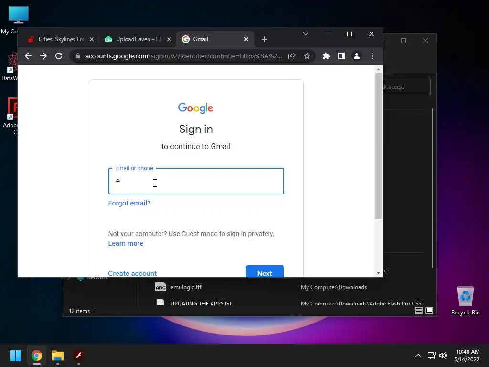View site information via padlock icon
This screenshot has width=489, height=367.
coord(78,56)
